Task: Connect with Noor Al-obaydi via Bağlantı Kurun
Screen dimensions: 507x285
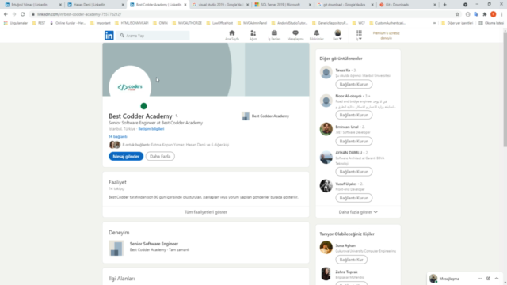Action: pos(354,115)
